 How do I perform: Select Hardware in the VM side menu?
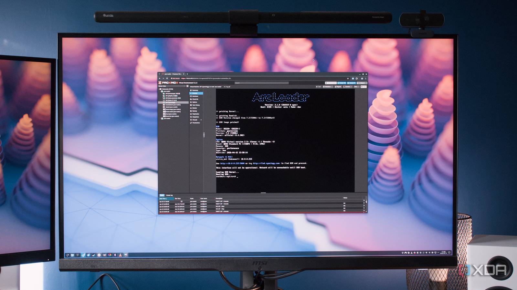click(196, 96)
